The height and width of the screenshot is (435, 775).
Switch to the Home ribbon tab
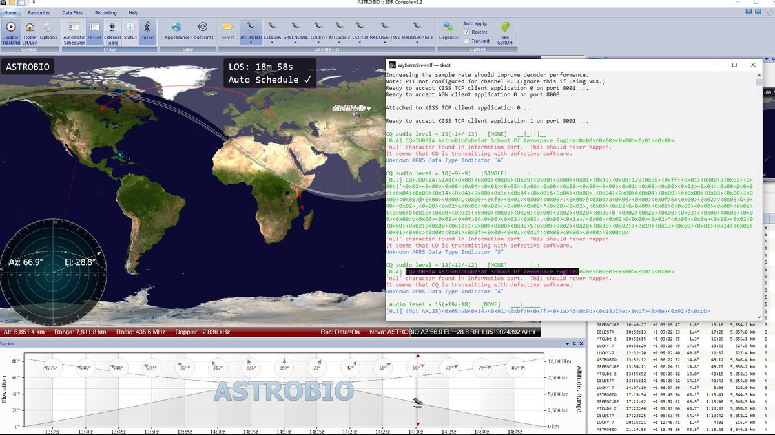10,12
